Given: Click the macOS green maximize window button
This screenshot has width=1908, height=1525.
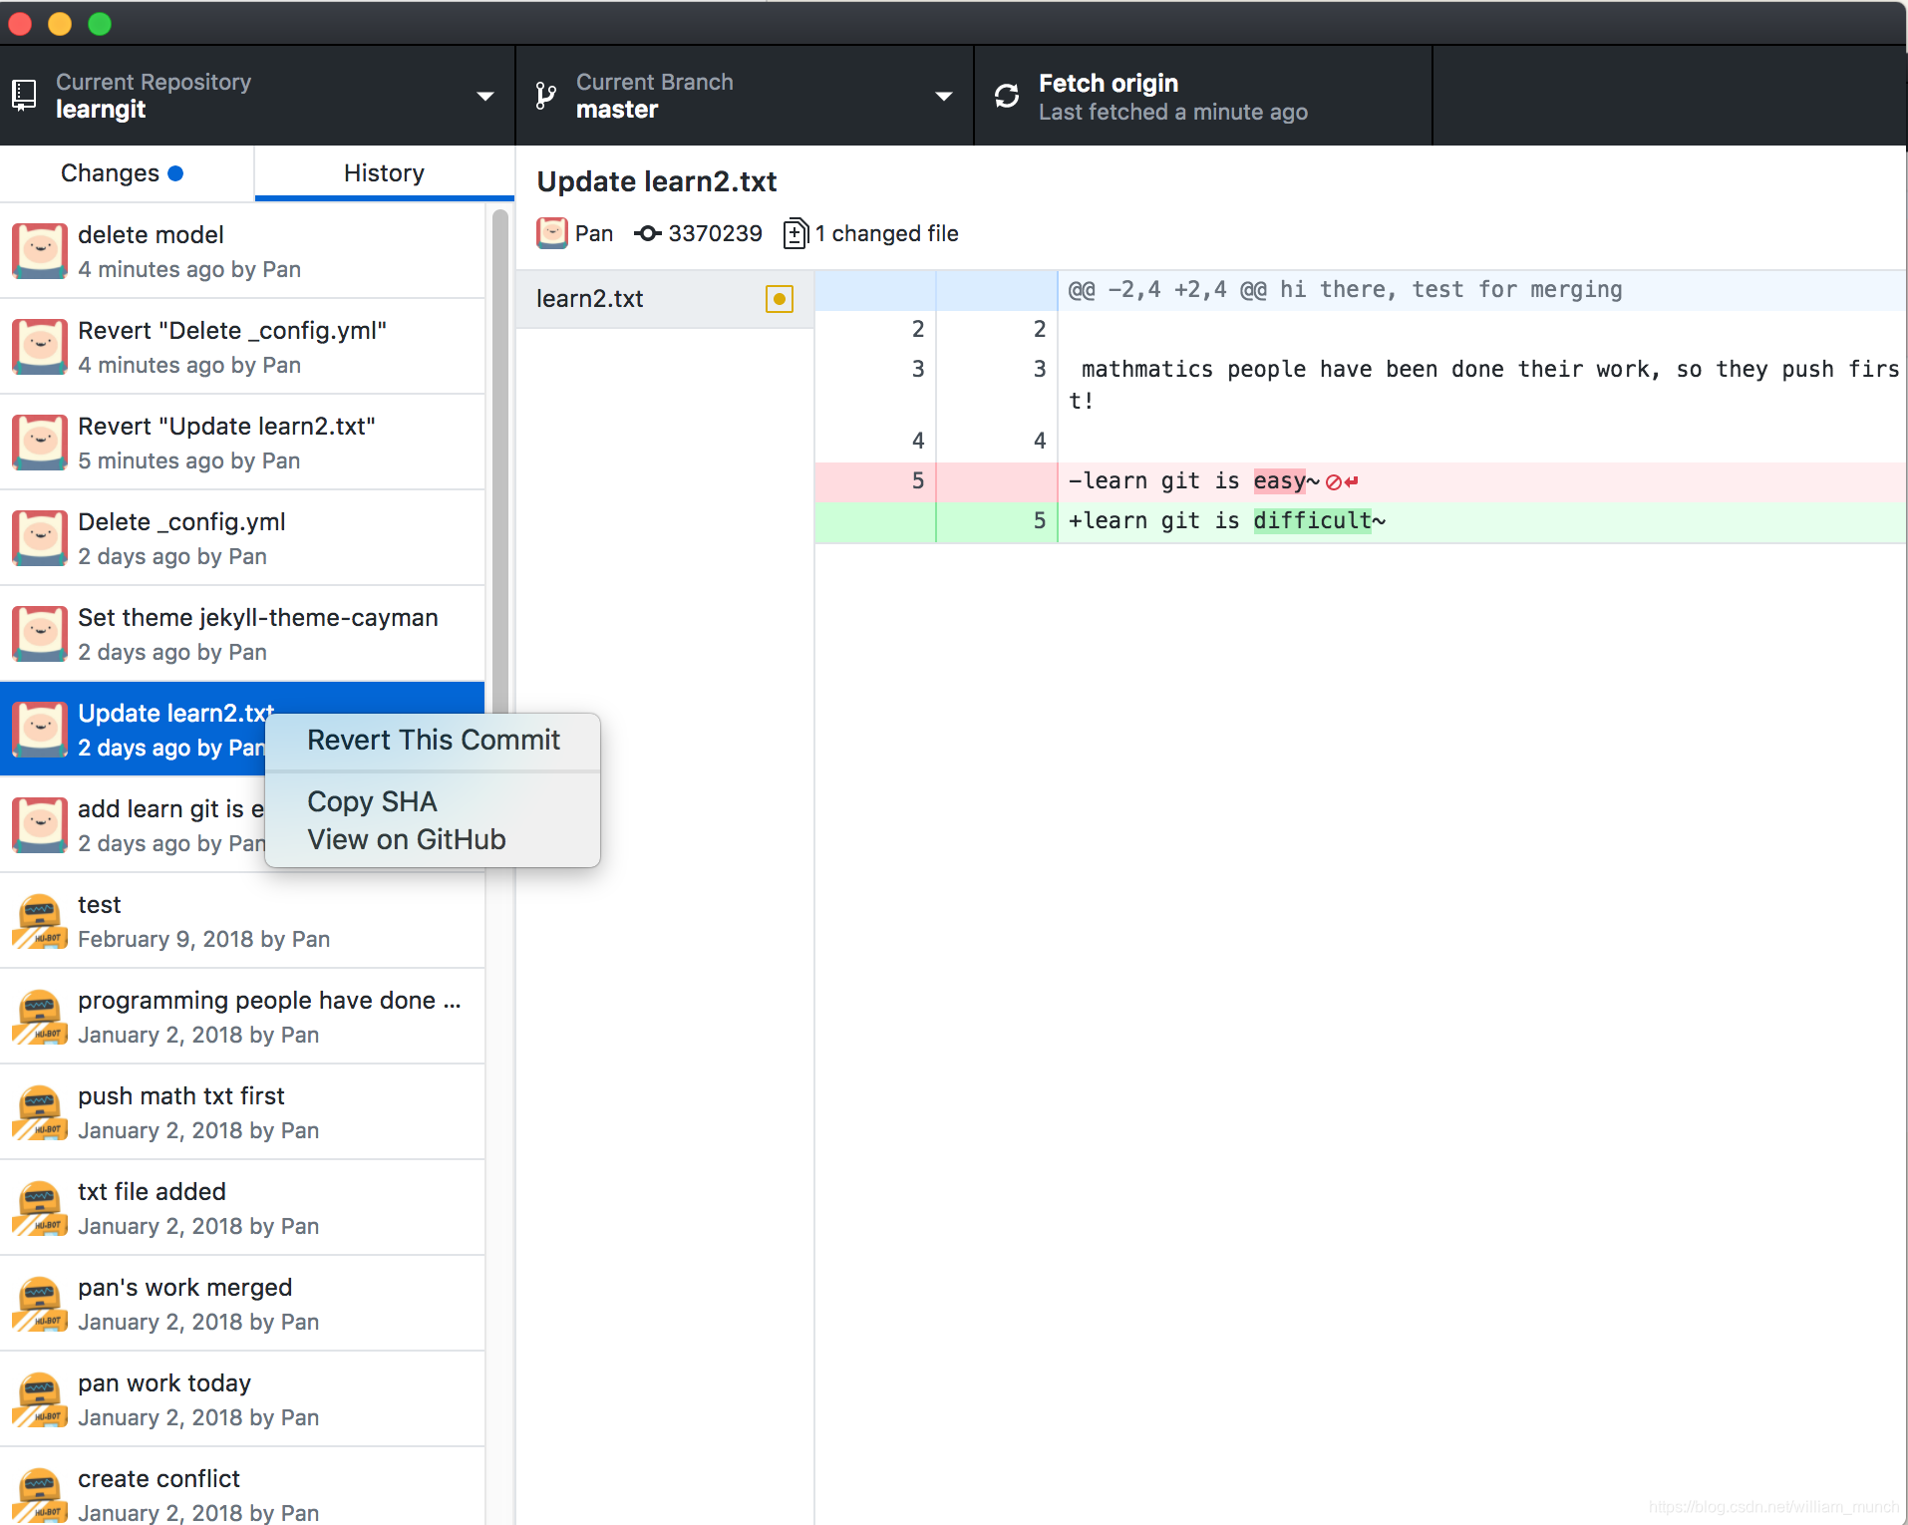Looking at the screenshot, I should pyautogui.click(x=100, y=23).
